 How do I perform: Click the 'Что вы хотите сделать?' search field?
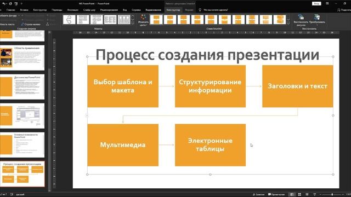216,10
